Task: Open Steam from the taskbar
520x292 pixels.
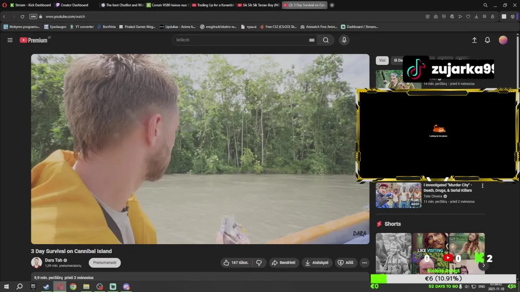Action: click(x=46, y=287)
